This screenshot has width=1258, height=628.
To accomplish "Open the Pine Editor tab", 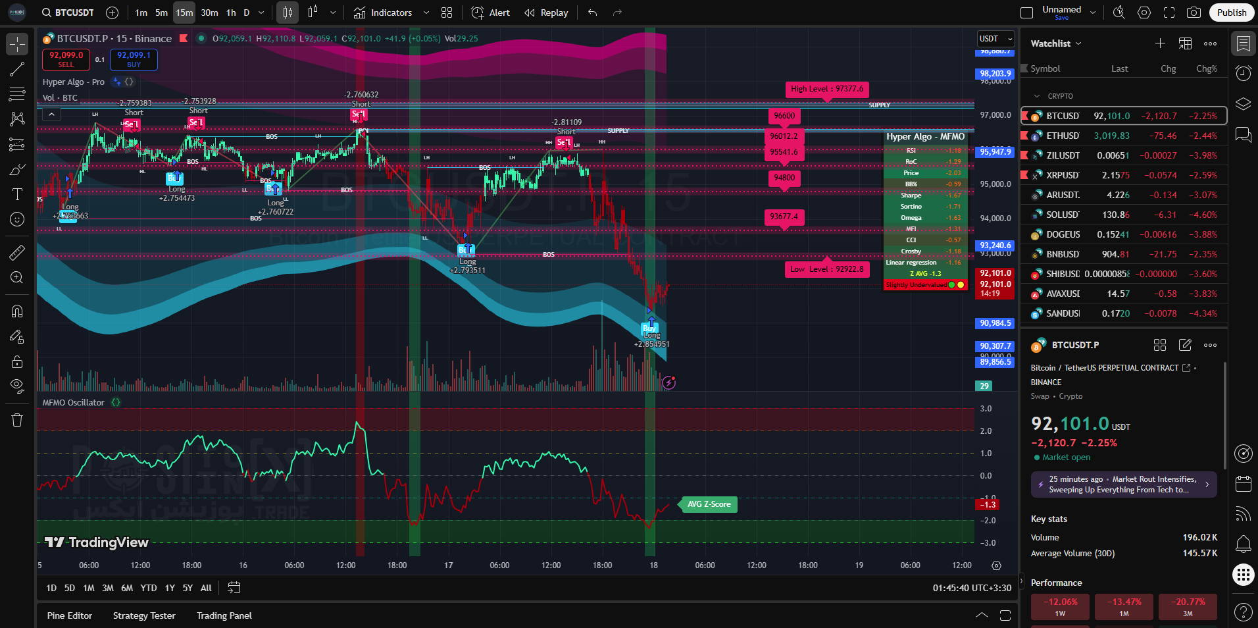I will pyautogui.click(x=70, y=615).
